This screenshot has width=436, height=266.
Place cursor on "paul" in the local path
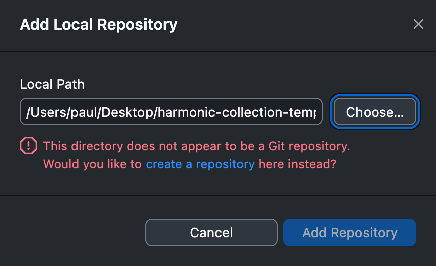click(x=85, y=112)
